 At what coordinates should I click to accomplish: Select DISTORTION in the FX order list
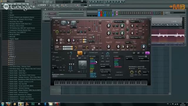118,58
